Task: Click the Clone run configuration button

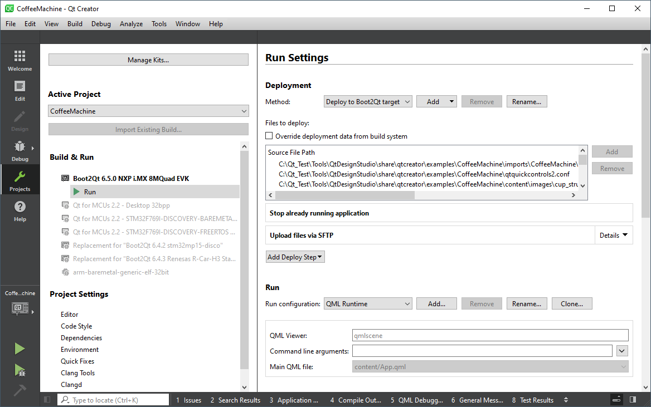Action: click(572, 304)
